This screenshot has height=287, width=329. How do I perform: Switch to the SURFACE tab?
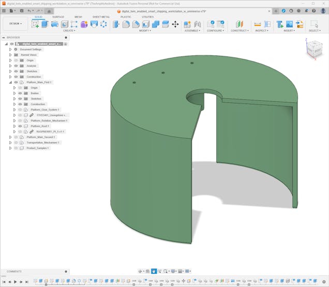(58, 17)
